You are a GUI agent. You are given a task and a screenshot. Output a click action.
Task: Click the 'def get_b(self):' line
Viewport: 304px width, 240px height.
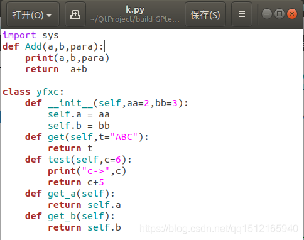(x=70, y=216)
